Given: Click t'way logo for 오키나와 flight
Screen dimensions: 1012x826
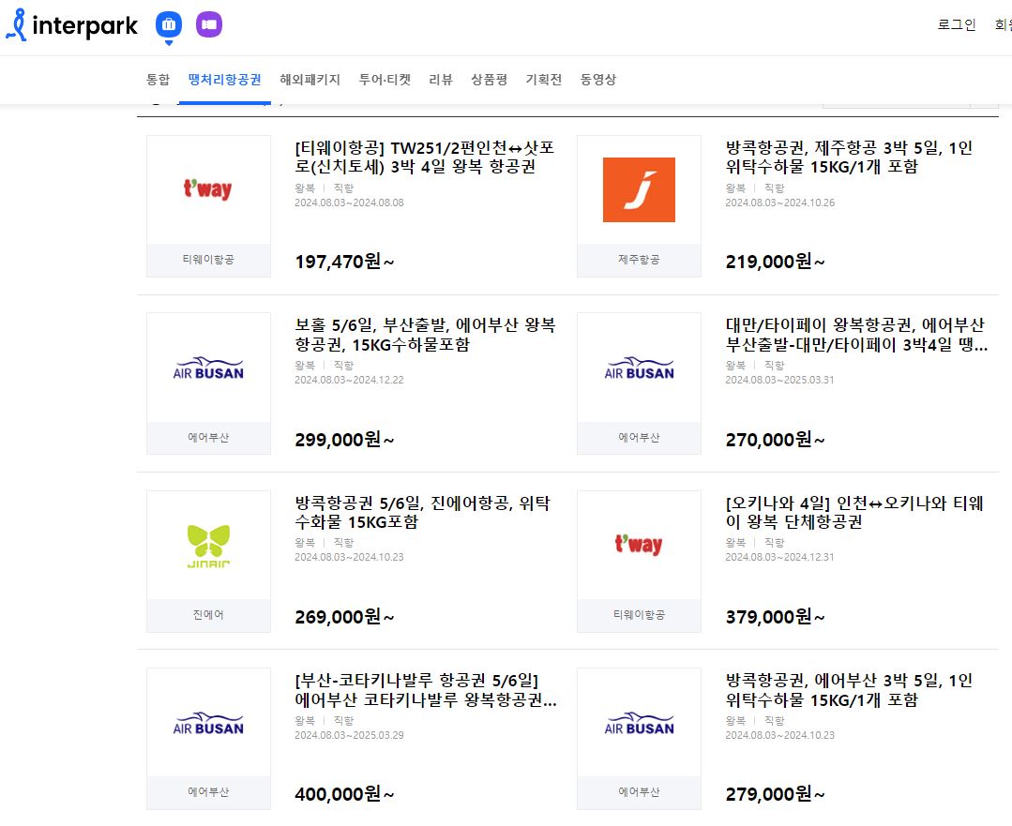Looking at the screenshot, I should [x=639, y=546].
